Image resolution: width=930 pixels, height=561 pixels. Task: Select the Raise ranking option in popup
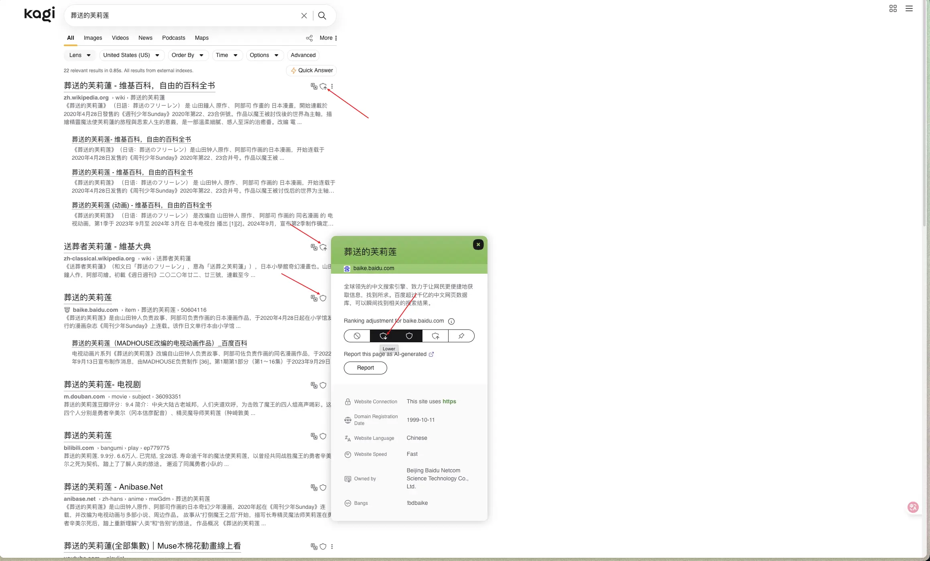(x=435, y=336)
